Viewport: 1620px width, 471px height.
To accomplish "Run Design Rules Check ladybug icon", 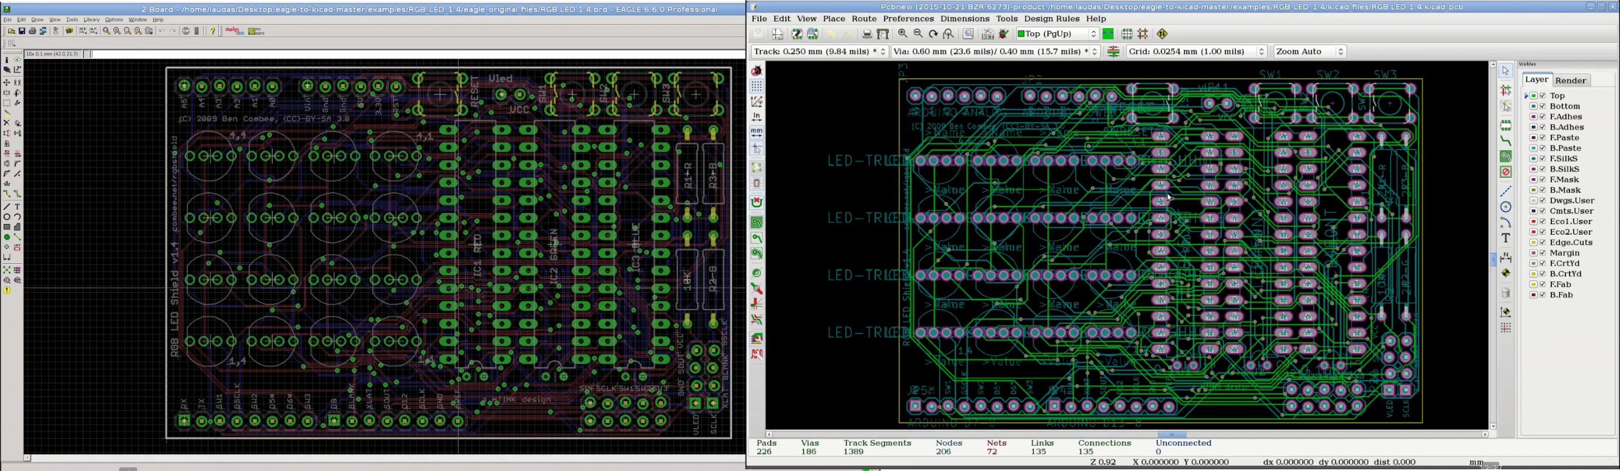I will (x=1004, y=35).
